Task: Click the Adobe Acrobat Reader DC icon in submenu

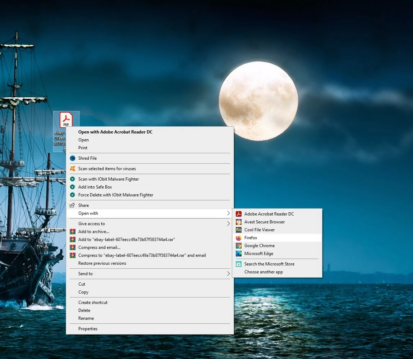Action: (x=239, y=214)
